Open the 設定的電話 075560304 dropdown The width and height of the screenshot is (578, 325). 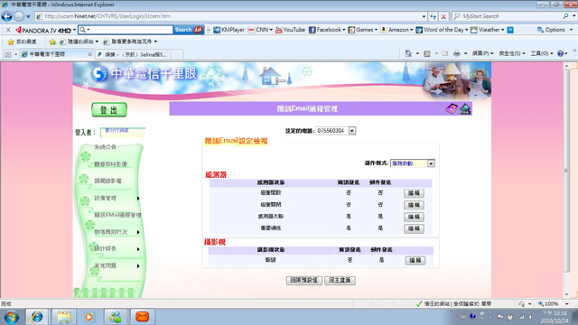click(352, 131)
